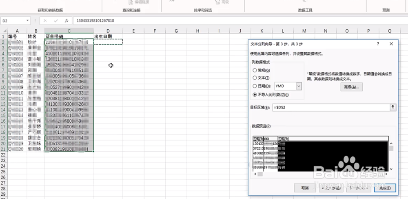Select row 29 header
The width and height of the screenshot is (408, 199).
[x=4, y=194]
